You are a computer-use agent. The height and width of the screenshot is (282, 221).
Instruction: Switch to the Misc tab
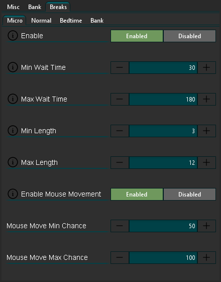coord(13,7)
